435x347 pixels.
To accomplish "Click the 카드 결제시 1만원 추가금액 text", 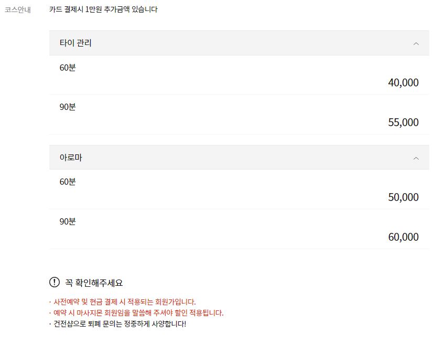I will click(x=103, y=9).
